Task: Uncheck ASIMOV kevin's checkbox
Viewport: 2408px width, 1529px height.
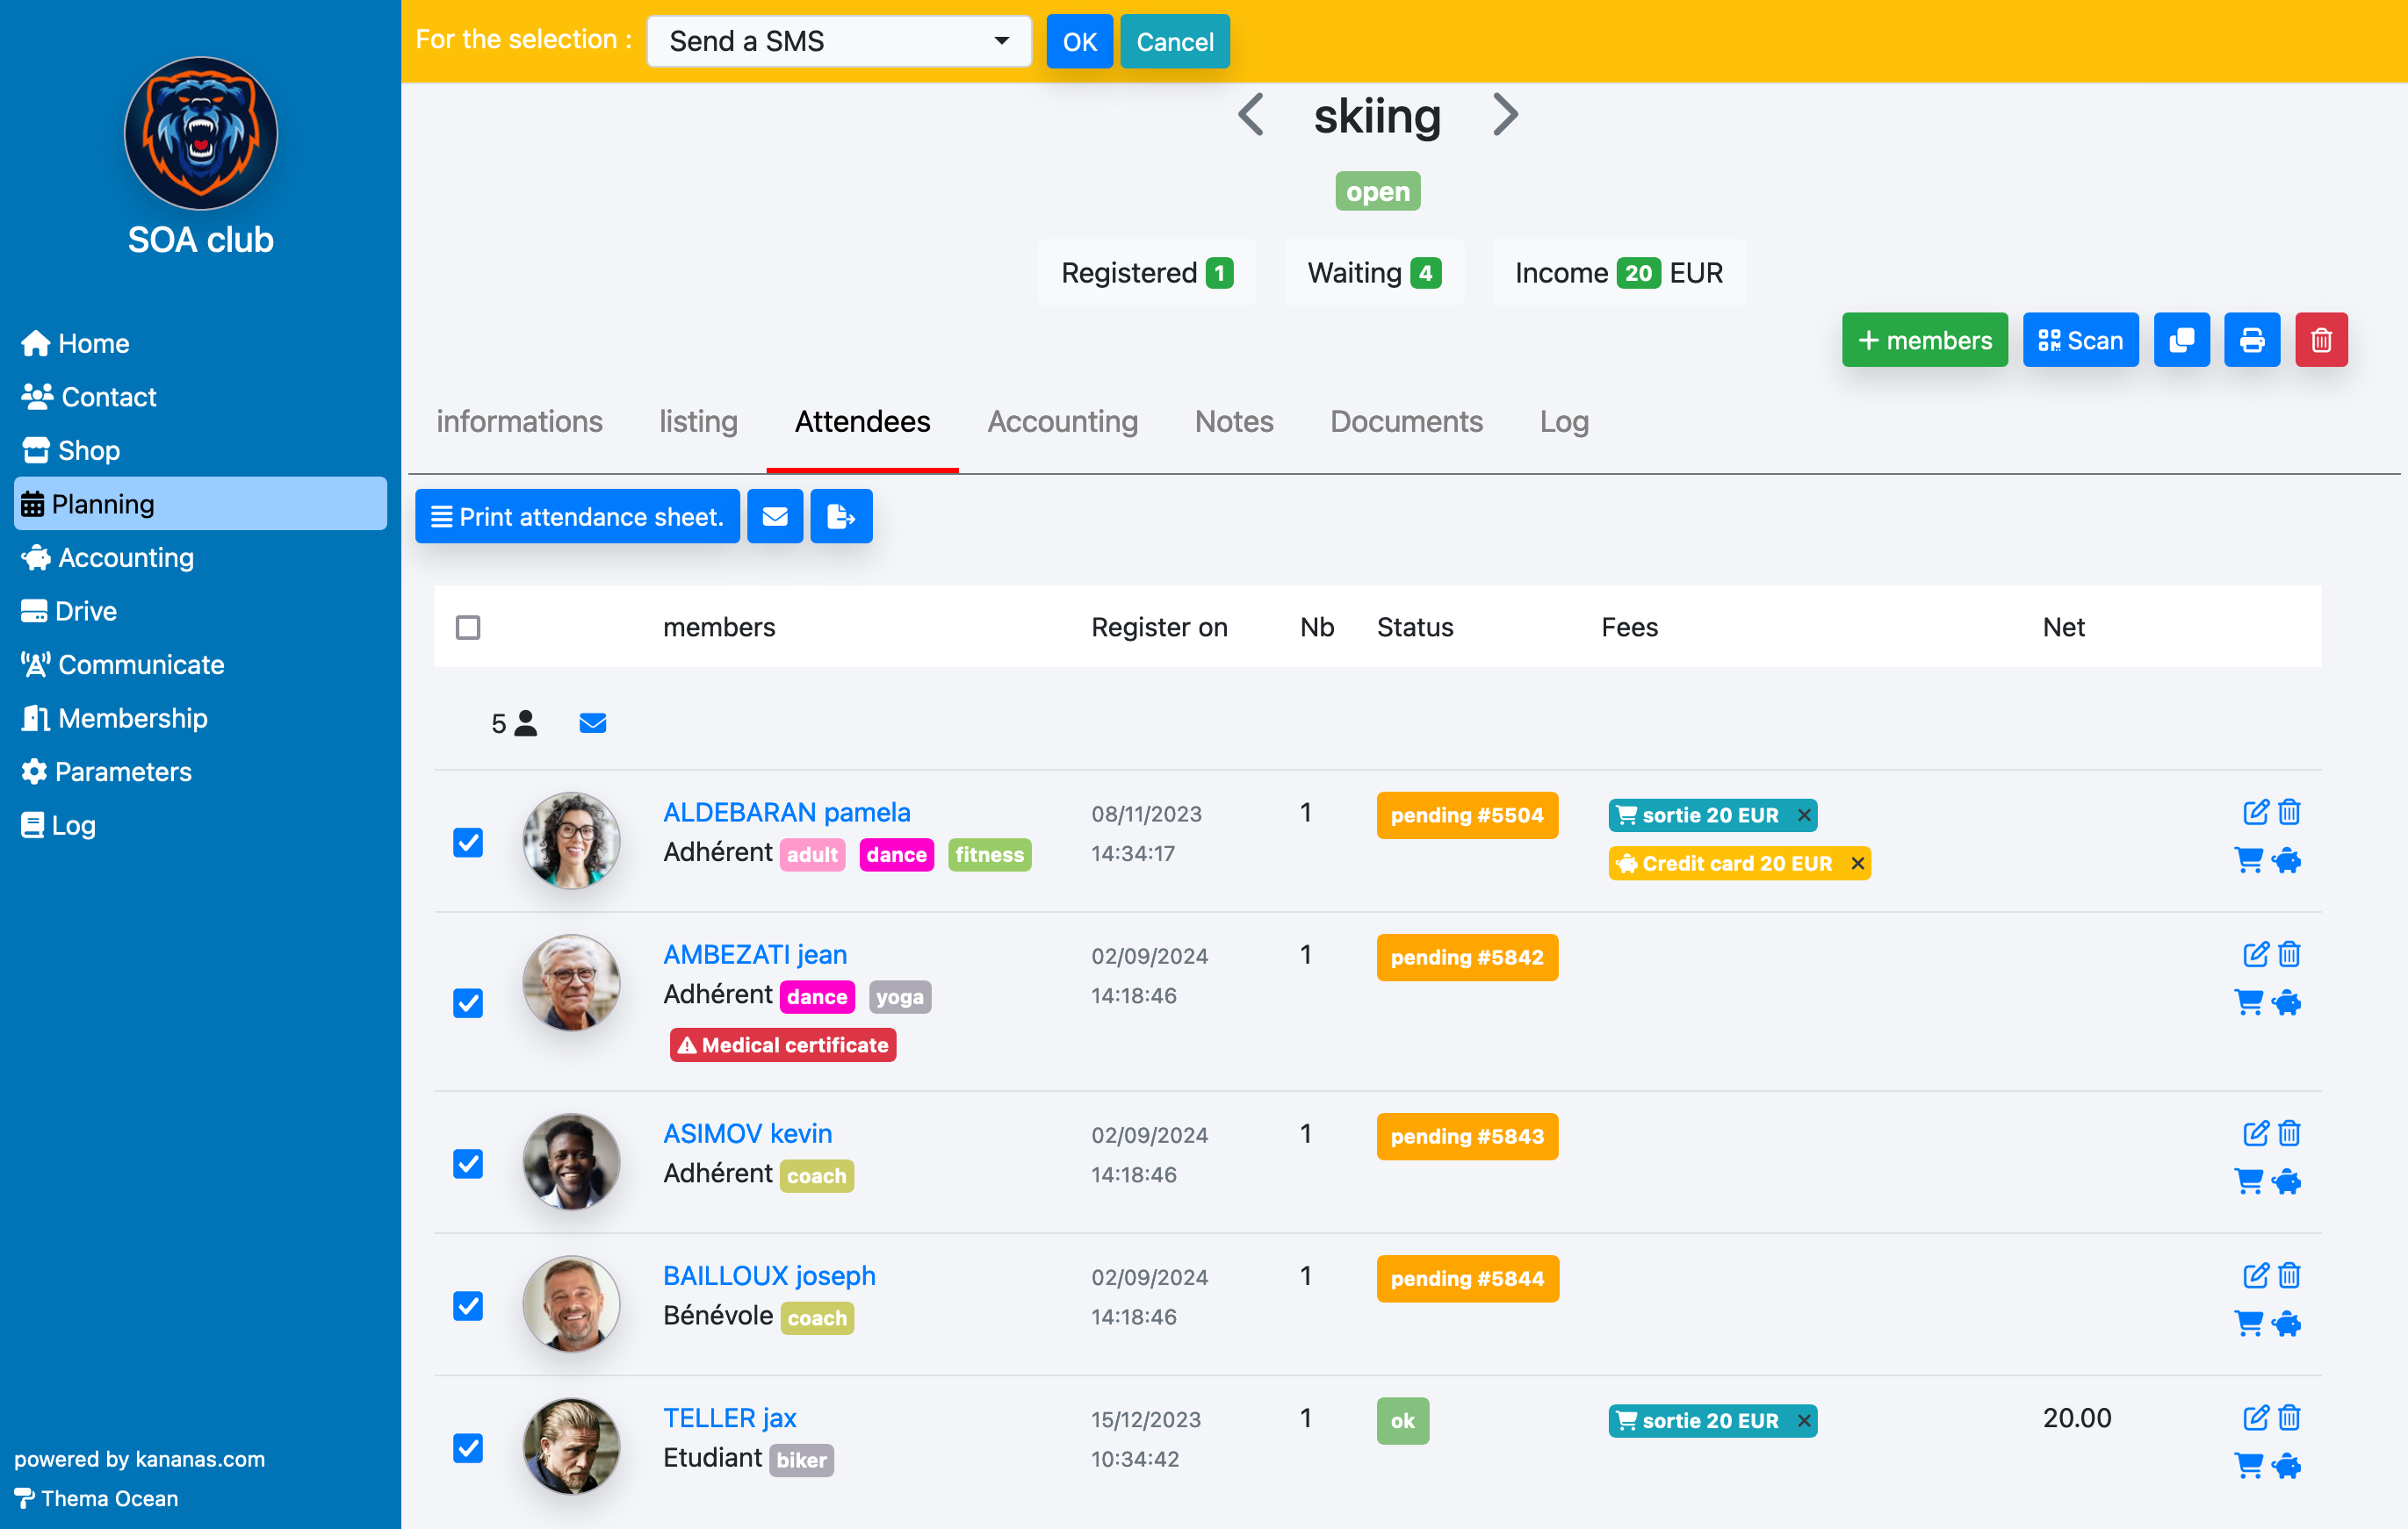Action: (468, 1163)
